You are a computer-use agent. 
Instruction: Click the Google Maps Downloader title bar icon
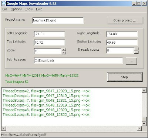(x=4, y=3)
